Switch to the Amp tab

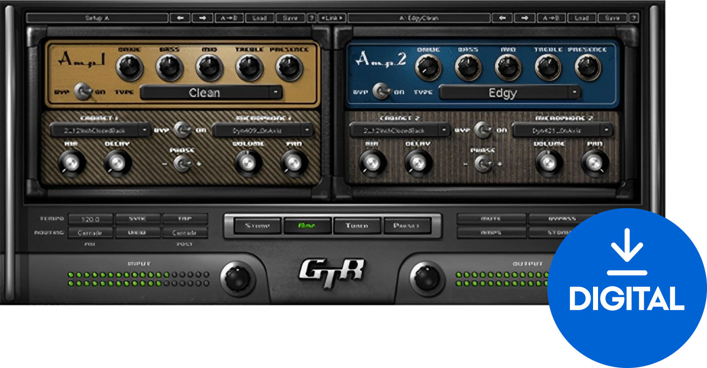point(307,226)
